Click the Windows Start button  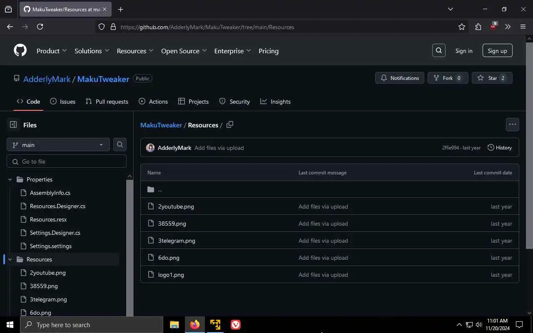click(10, 325)
